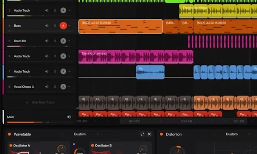This screenshot has width=257, height=154.
Task: Mute track 7 Audio Track speaker icon
Action: click(47, 72)
